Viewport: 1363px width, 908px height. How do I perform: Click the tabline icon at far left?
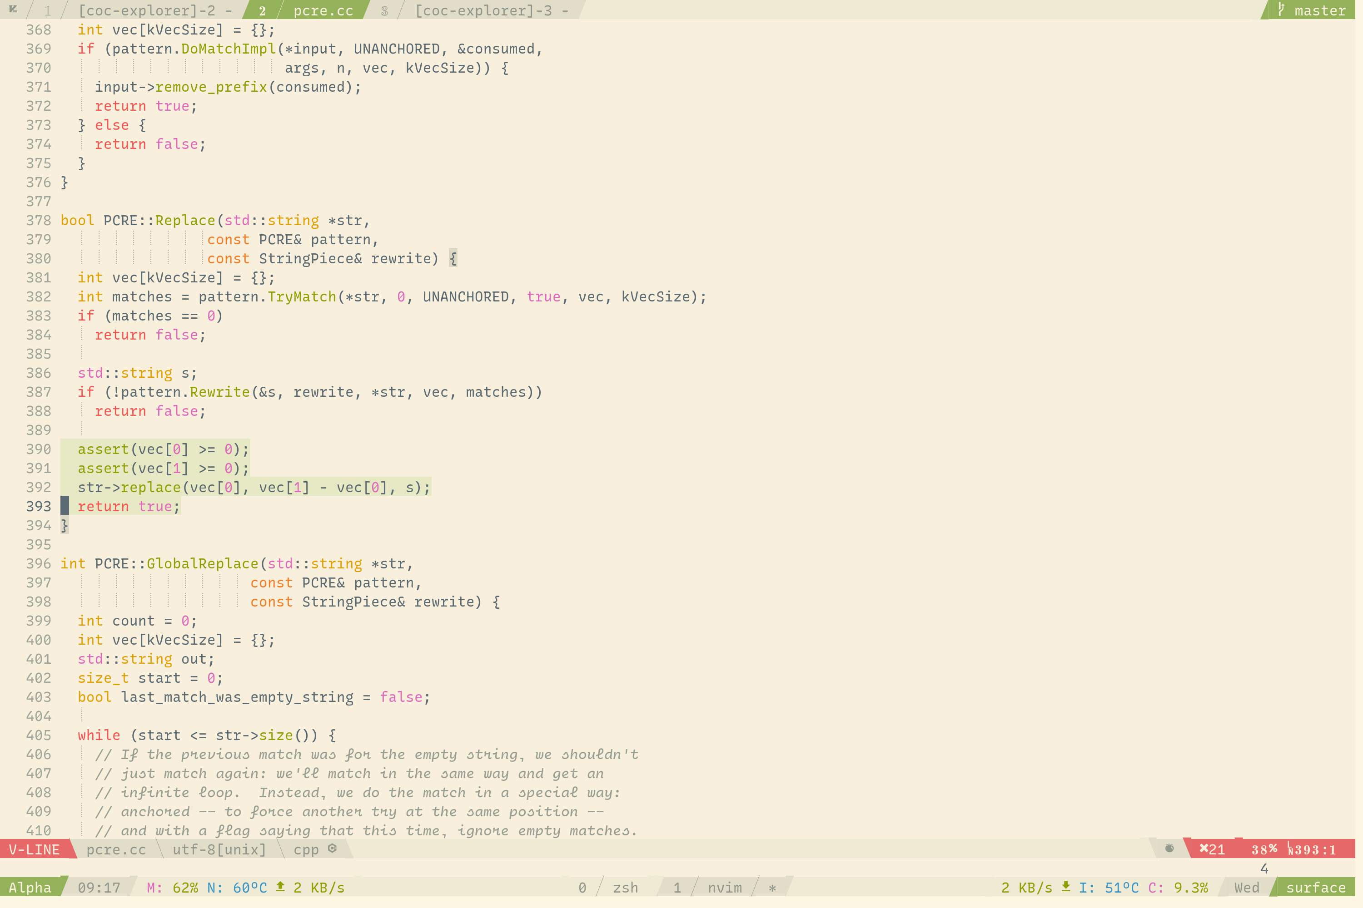tap(13, 9)
